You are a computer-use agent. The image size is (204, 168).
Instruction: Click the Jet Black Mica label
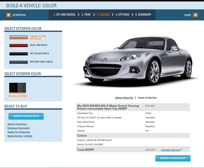point(40,53)
